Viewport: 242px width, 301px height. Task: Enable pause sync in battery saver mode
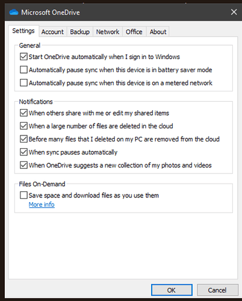[x=23, y=70]
